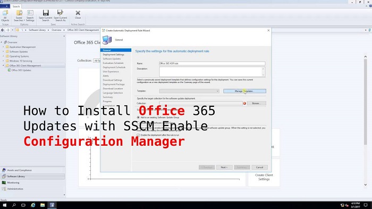Select Download Settings wizard page
Image resolution: width=372 pixels, height=209 pixels.
coord(112,80)
